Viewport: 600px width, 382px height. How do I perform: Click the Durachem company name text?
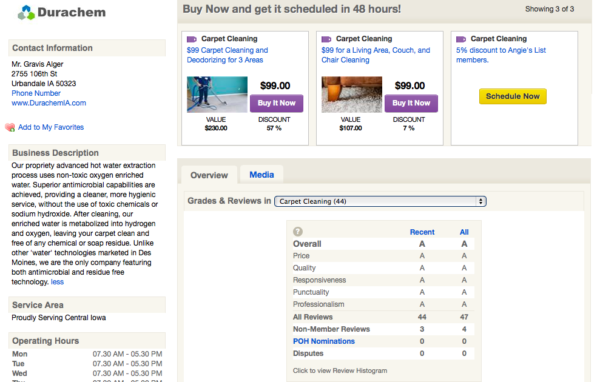click(72, 12)
